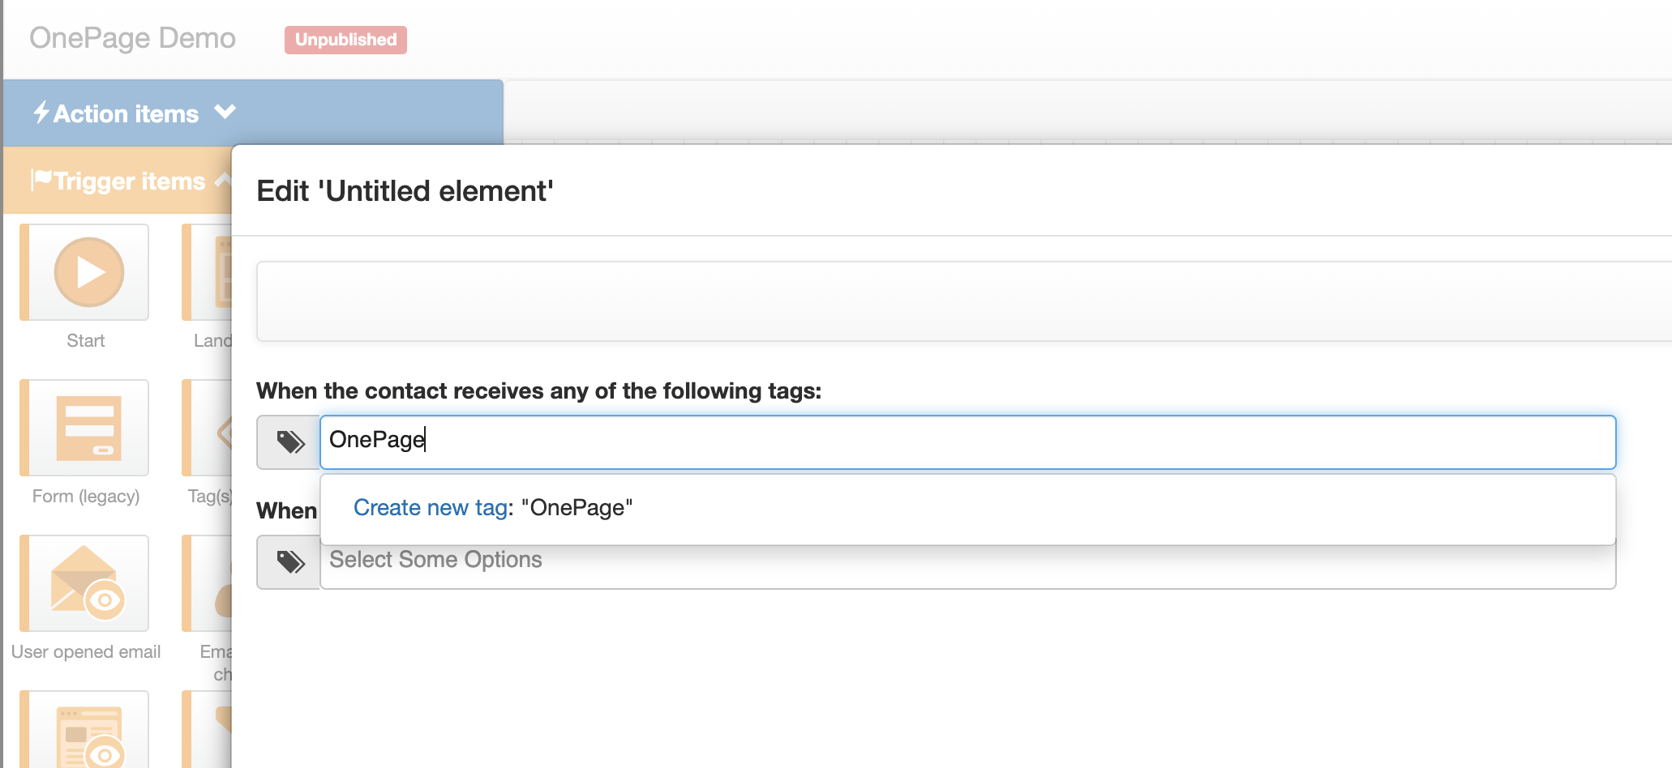The height and width of the screenshot is (768, 1672).
Task: Select the partially hidden Tag(s) trigger icon
Action: click(x=208, y=428)
